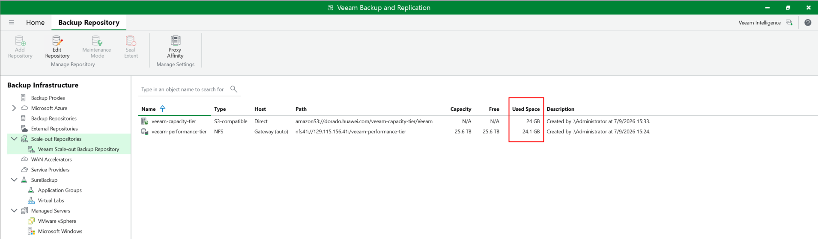The height and width of the screenshot is (239, 818).
Task: Click the veeam-performance-tier row icon
Action: click(145, 132)
